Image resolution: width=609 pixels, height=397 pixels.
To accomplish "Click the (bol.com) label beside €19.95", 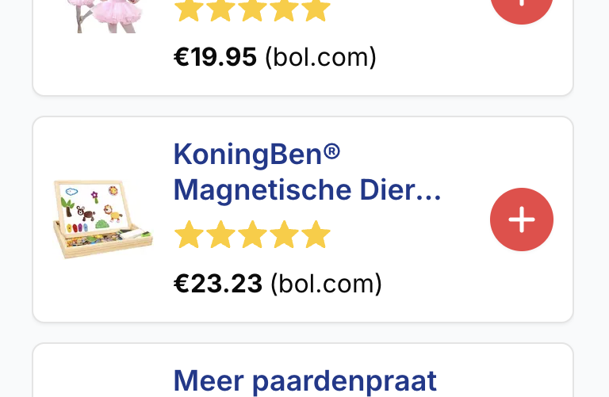I will point(321,56).
